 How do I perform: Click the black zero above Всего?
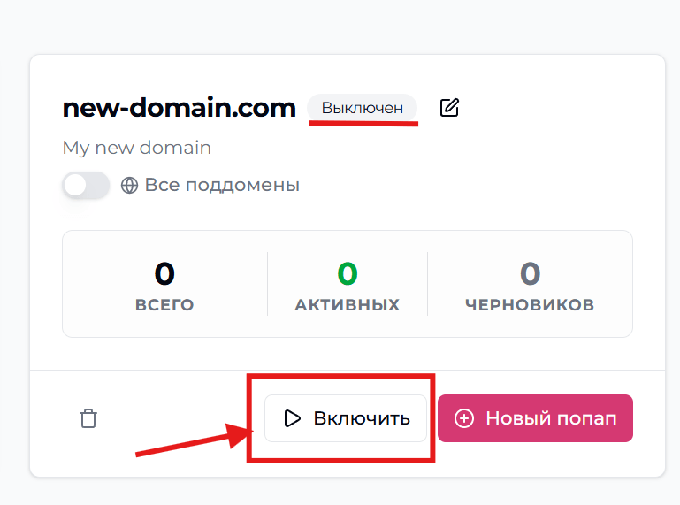click(164, 273)
